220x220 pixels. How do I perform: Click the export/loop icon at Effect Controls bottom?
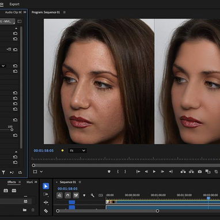pyautogui.click(x=20, y=172)
